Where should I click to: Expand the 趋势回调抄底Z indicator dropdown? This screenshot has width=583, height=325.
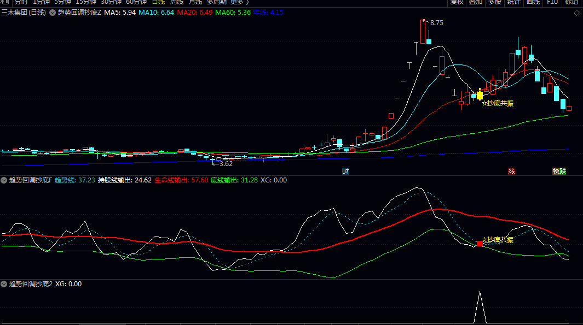tap(53, 12)
